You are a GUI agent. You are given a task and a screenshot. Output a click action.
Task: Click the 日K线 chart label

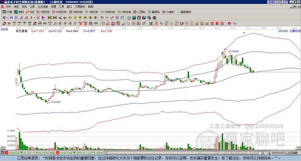pos(4,29)
